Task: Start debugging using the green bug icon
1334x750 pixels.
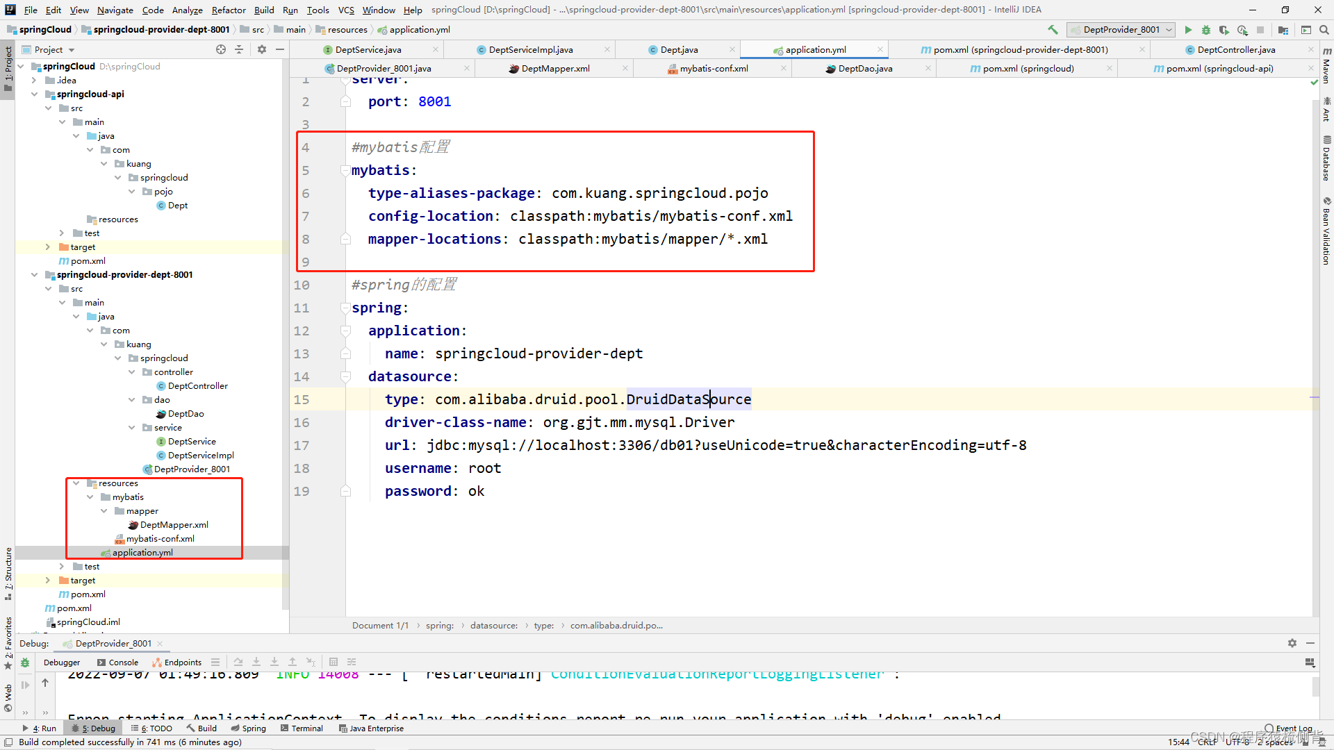Action: tap(1205, 30)
